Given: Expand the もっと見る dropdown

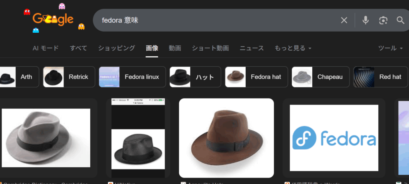Looking at the screenshot, I should pos(293,48).
